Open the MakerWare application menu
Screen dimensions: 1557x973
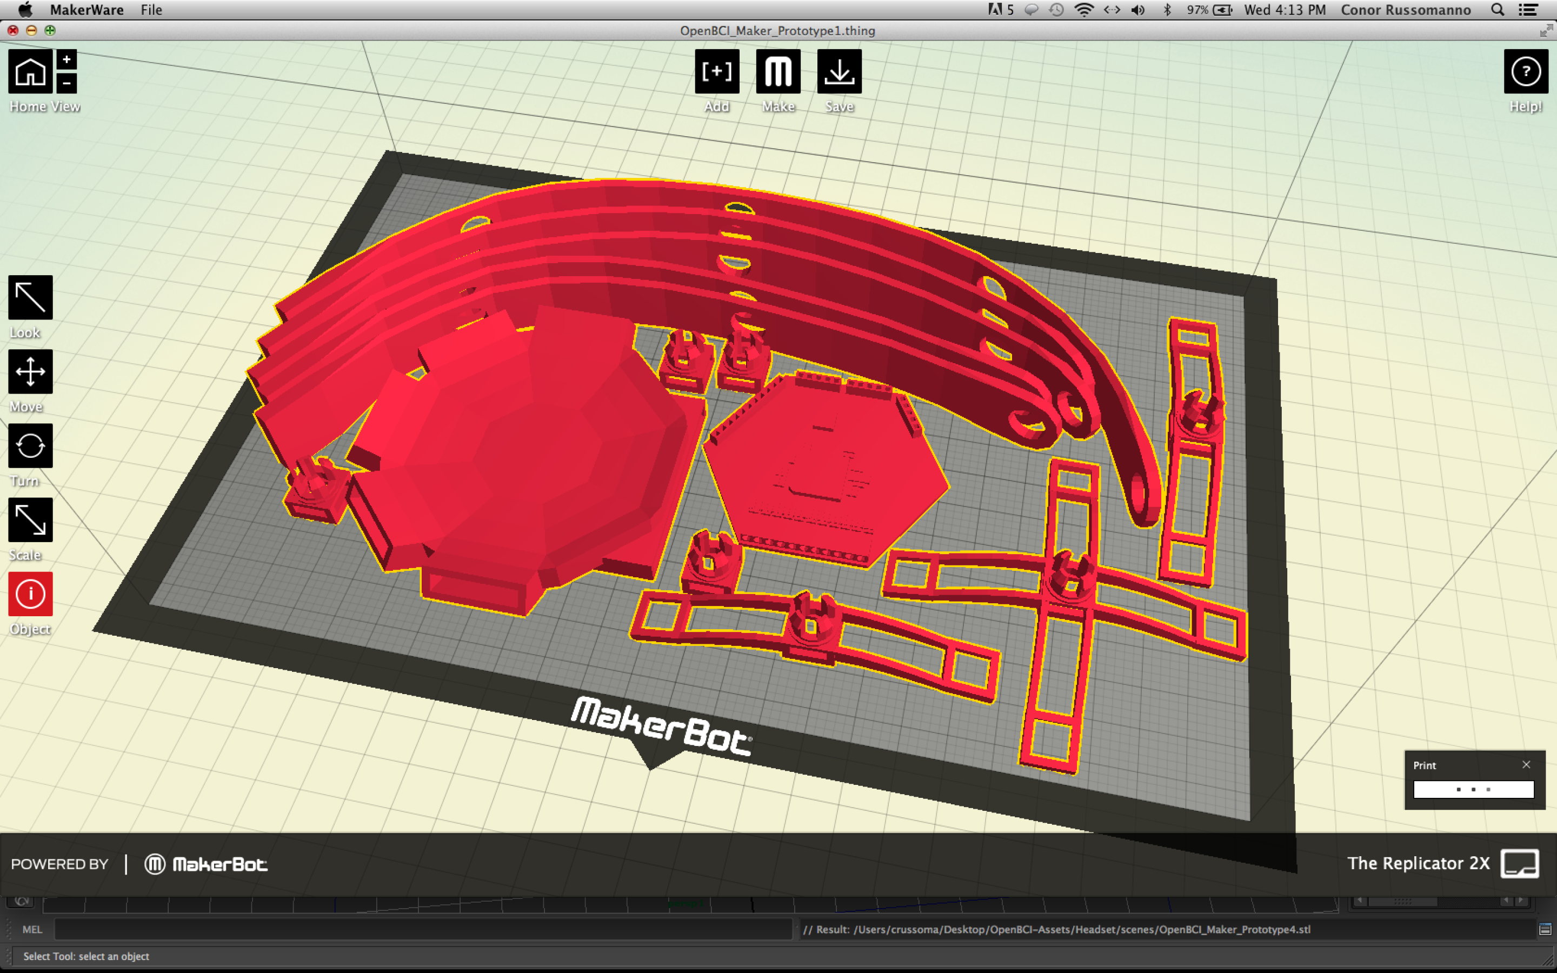click(x=86, y=10)
